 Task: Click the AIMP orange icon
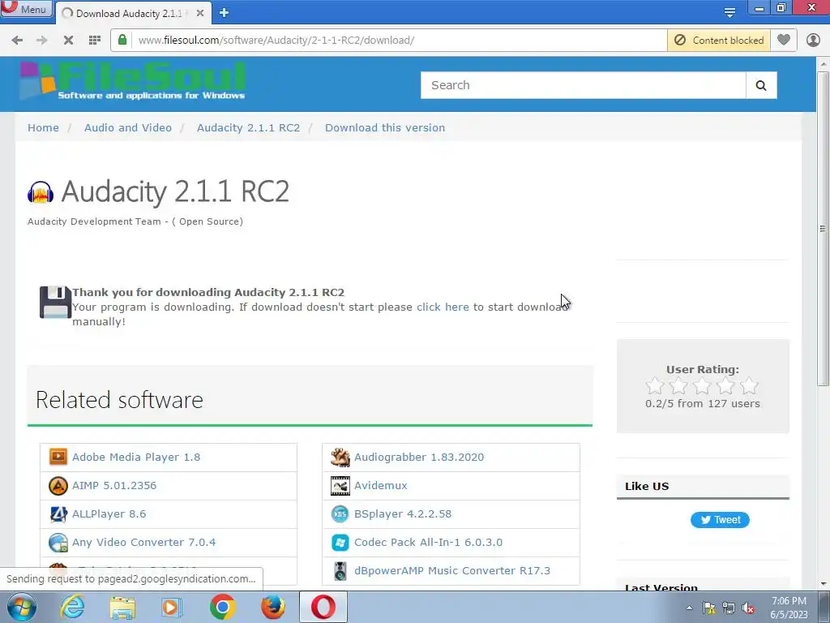click(58, 485)
